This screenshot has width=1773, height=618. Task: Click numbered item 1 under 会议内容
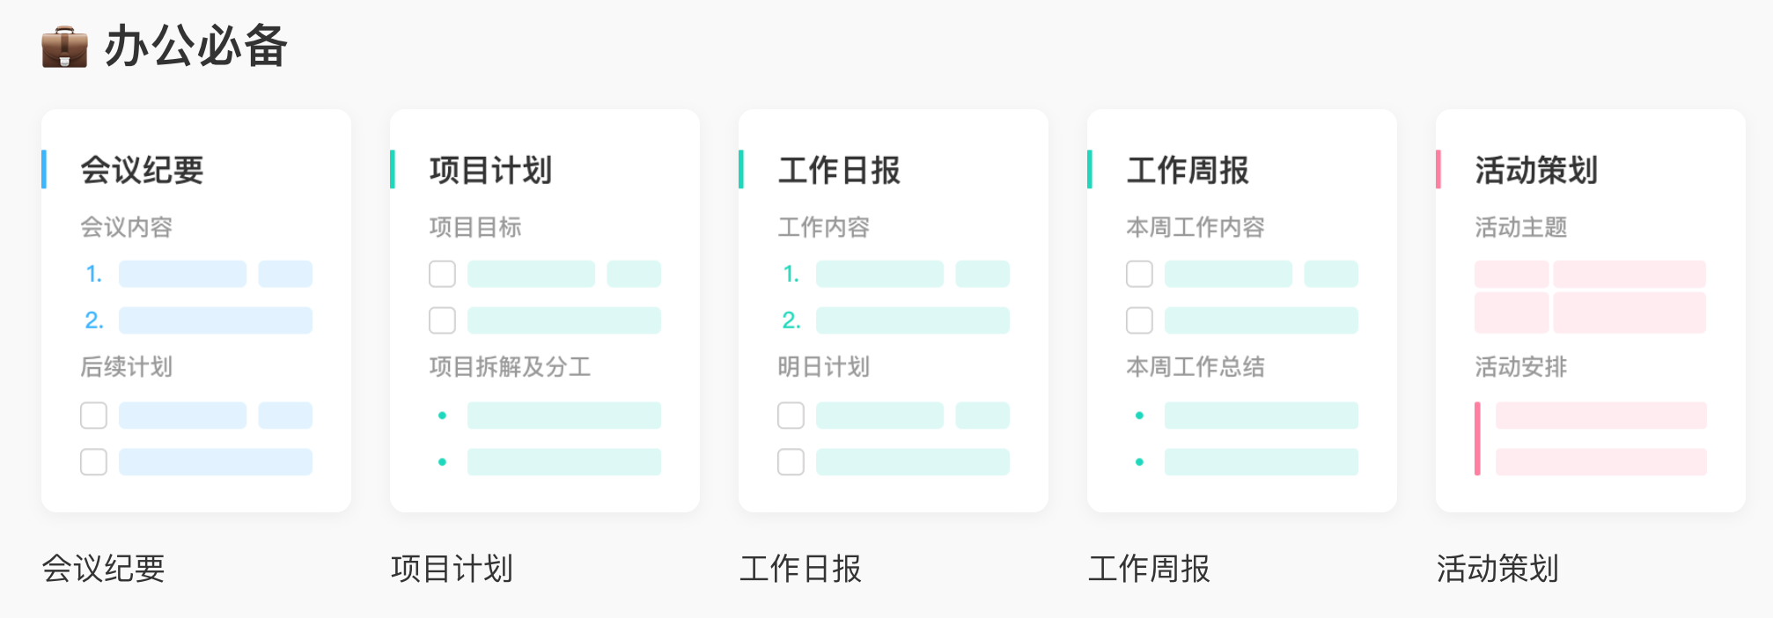(x=197, y=274)
